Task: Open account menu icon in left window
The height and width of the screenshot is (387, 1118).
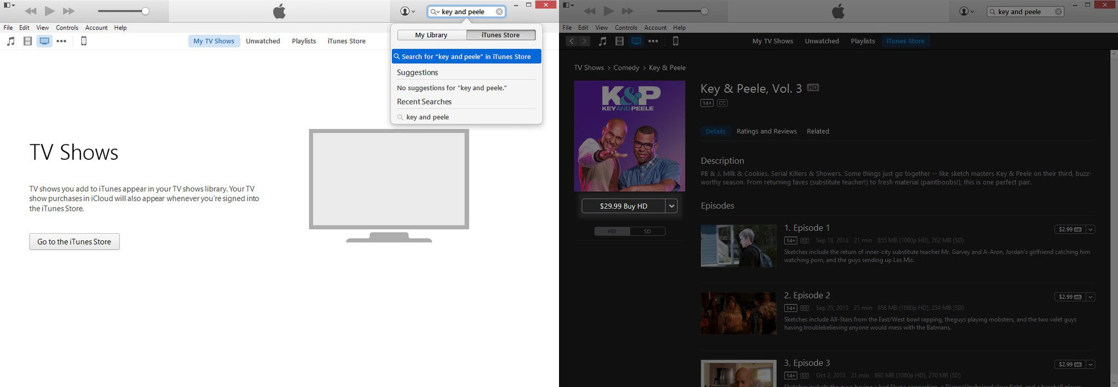Action: click(407, 11)
